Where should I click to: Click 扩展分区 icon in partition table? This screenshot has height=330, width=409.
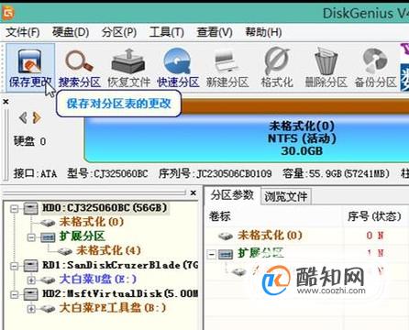coord(226,254)
